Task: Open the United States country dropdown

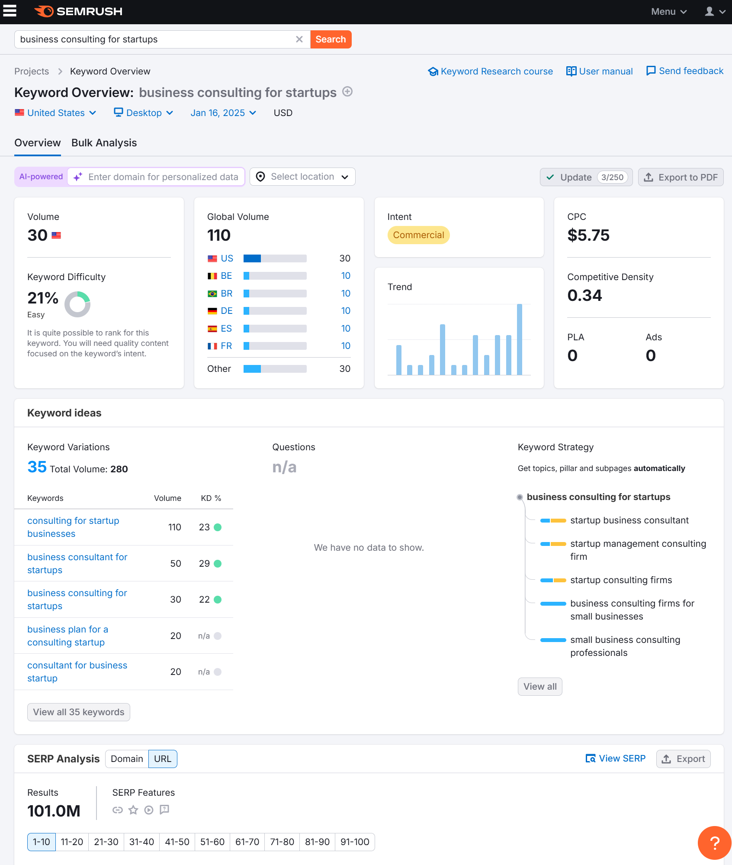Action: pyautogui.click(x=55, y=113)
